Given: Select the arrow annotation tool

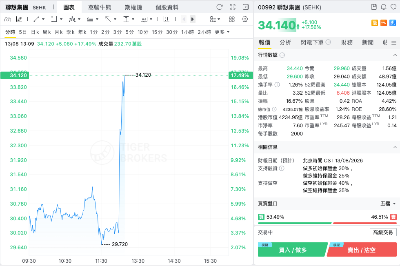Looking at the screenshot, I should (x=108, y=19).
